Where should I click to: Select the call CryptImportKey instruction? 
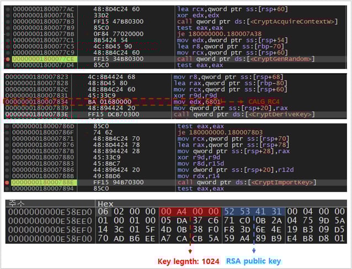point(247,182)
